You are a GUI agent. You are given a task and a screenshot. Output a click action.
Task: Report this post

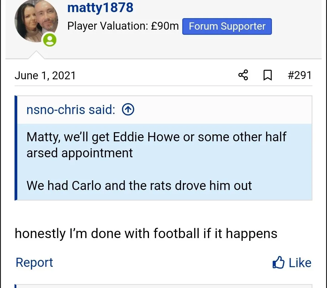point(34,263)
